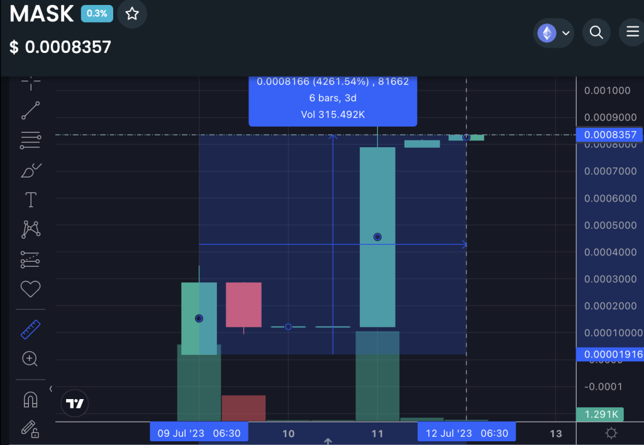Select the Fibonacci retracement tool
The image size is (644, 445).
pos(30,140)
